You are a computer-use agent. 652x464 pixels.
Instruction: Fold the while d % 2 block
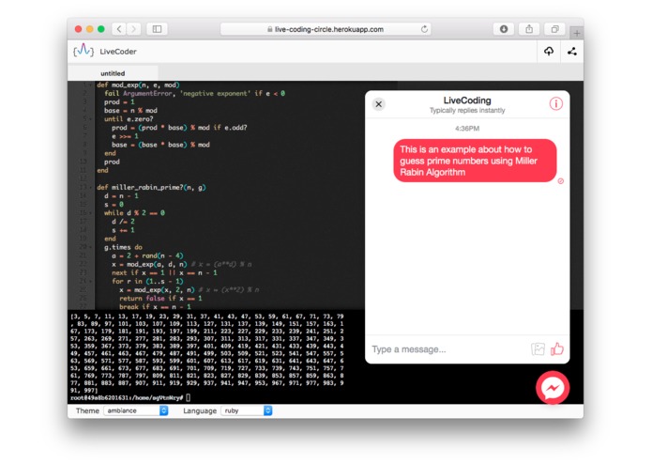91,212
